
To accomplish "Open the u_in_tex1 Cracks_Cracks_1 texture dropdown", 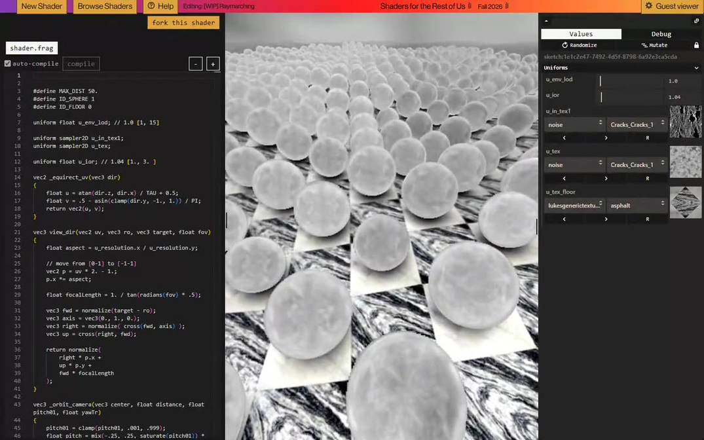I will [x=637, y=124].
